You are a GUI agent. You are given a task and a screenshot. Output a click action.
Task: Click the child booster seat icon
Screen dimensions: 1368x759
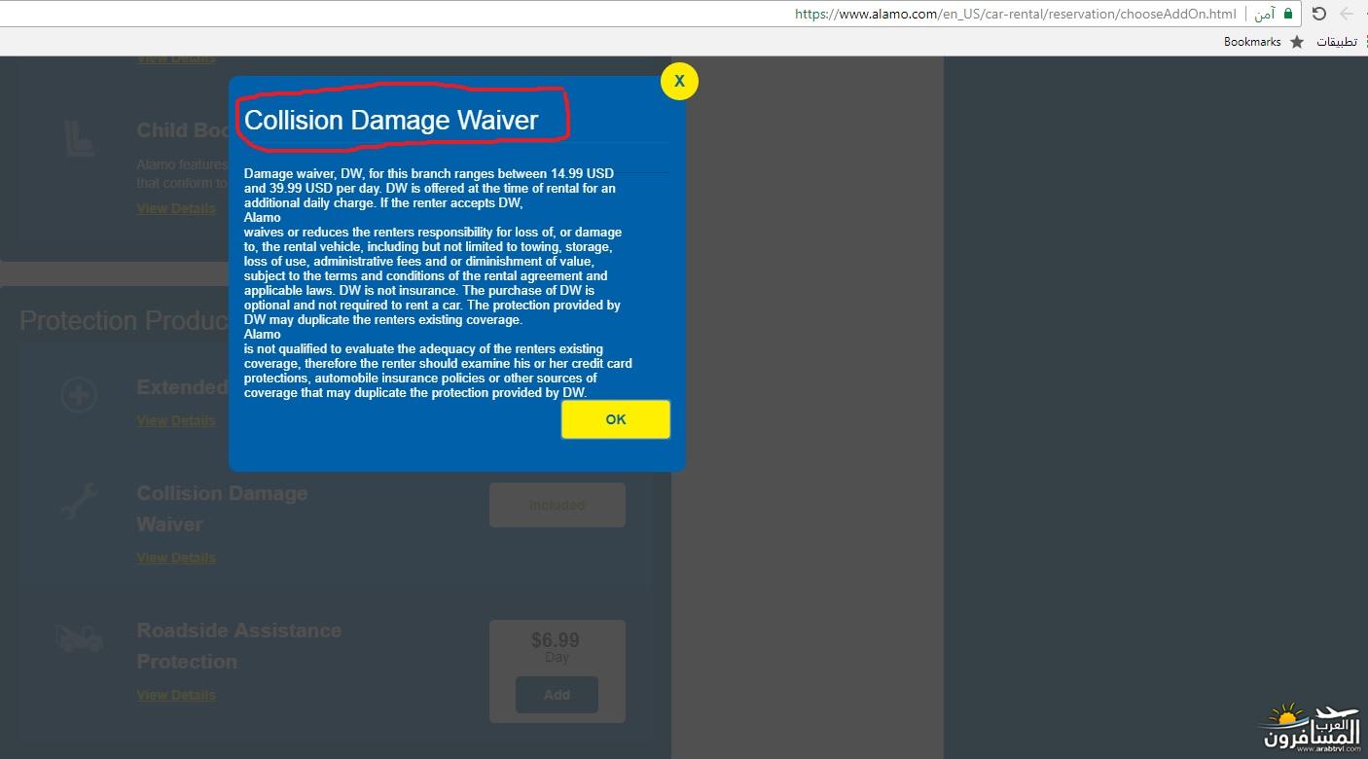(79, 138)
